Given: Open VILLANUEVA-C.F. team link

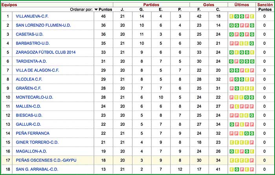Looking at the screenshot, I should tap(32, 17).
